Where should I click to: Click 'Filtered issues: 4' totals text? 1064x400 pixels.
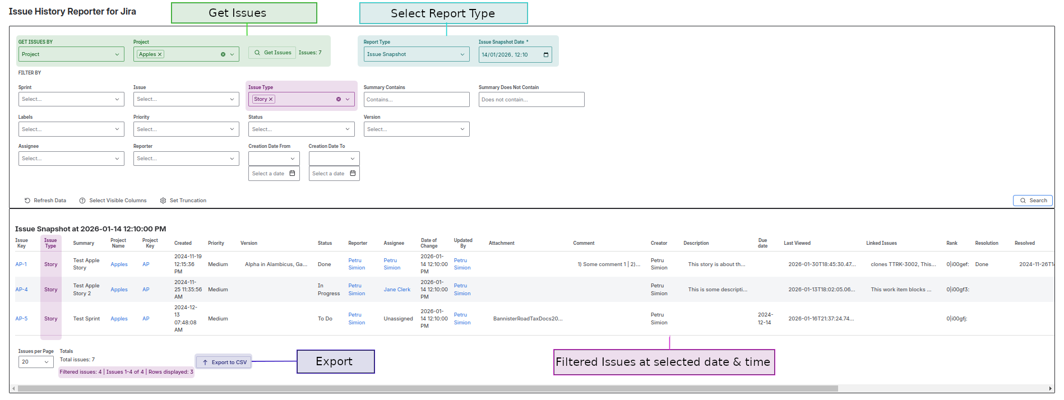(x=81, y=372)
